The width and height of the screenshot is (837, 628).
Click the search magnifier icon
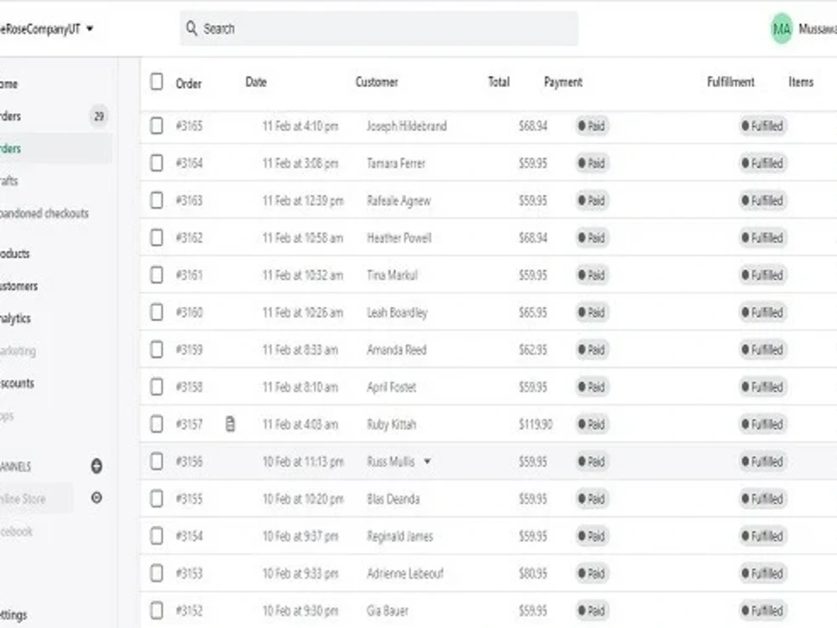coord(191,28)
